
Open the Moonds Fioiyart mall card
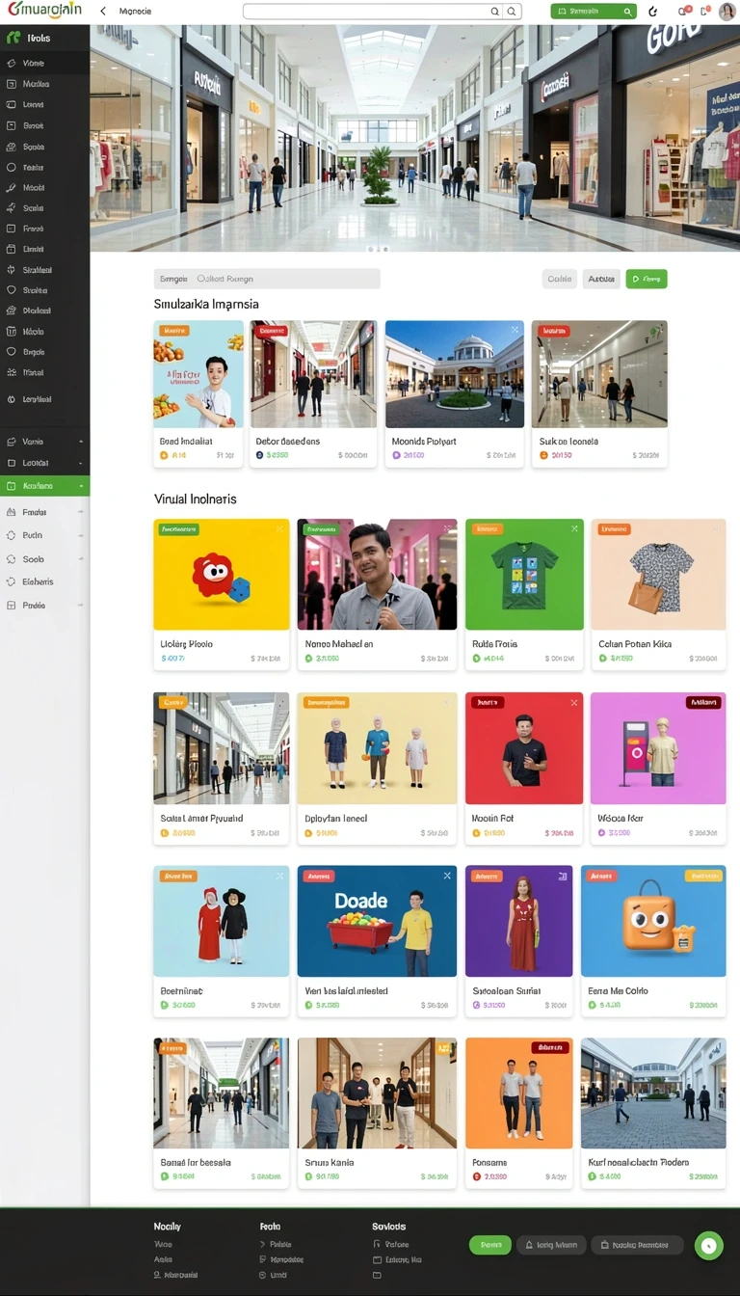click(454, 393)
